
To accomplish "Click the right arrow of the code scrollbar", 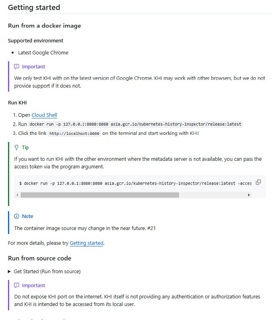I will (249, 195).
